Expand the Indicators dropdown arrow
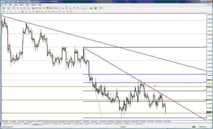Viewport: 213px width, 129px height. 93,8
